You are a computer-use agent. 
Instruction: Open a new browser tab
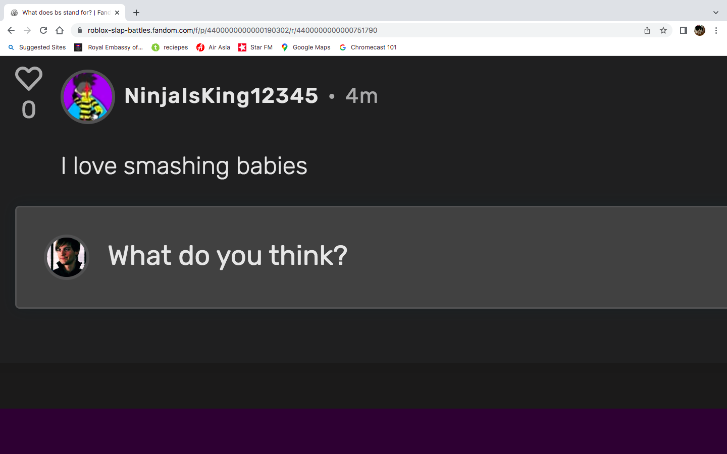(x=136, y=13)
